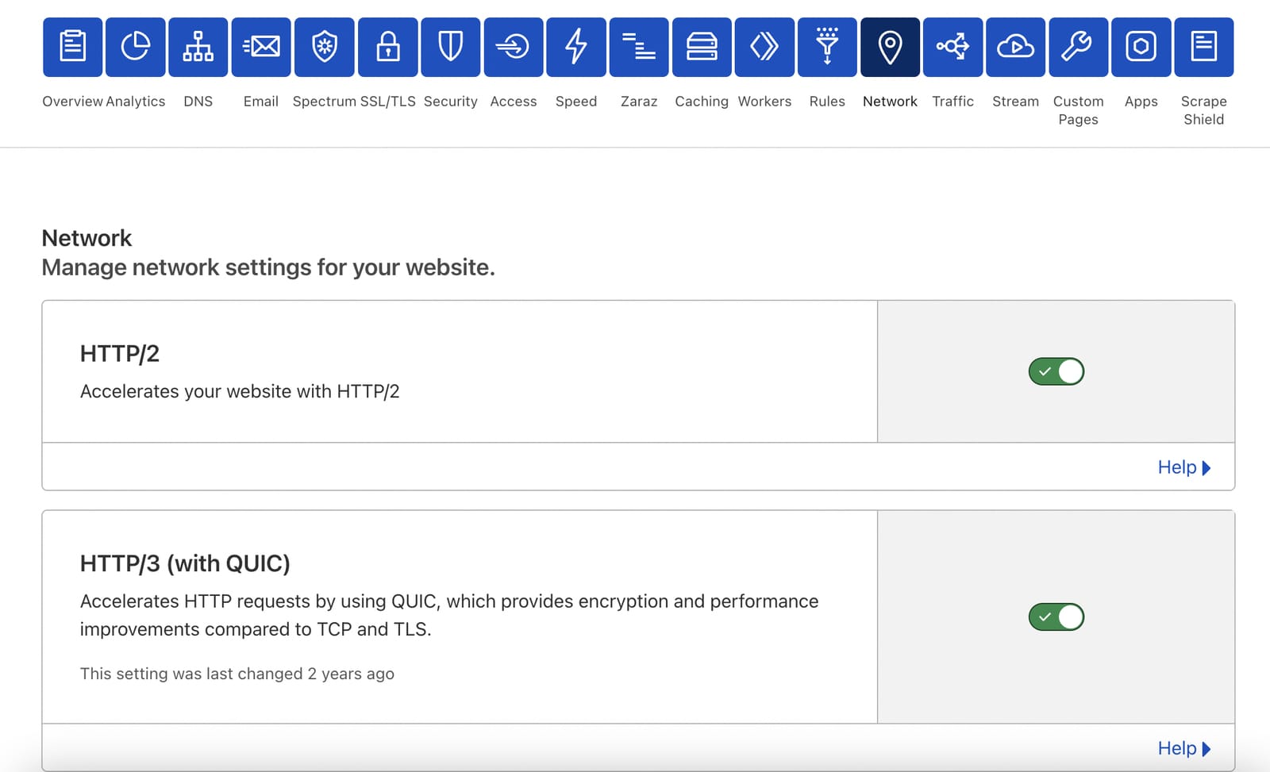Click the Analytics label in navigation
This screenshot has width=1270, height=772.
tap(136, 102)
